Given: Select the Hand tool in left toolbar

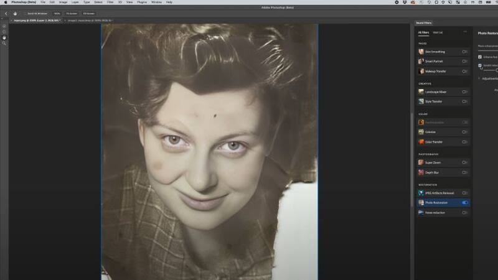Looking at the screenshot, I should pos(4,37).
